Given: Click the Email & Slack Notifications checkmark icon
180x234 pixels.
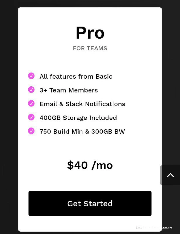Looking at the screenshot, I should tap(31, 104).
